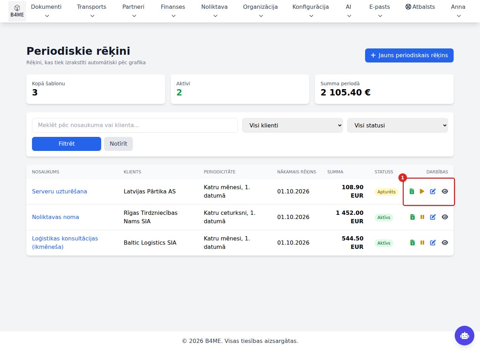Click Jauns periodiskais rēķins button
480x351 pixels.
[x=409, y=55]
